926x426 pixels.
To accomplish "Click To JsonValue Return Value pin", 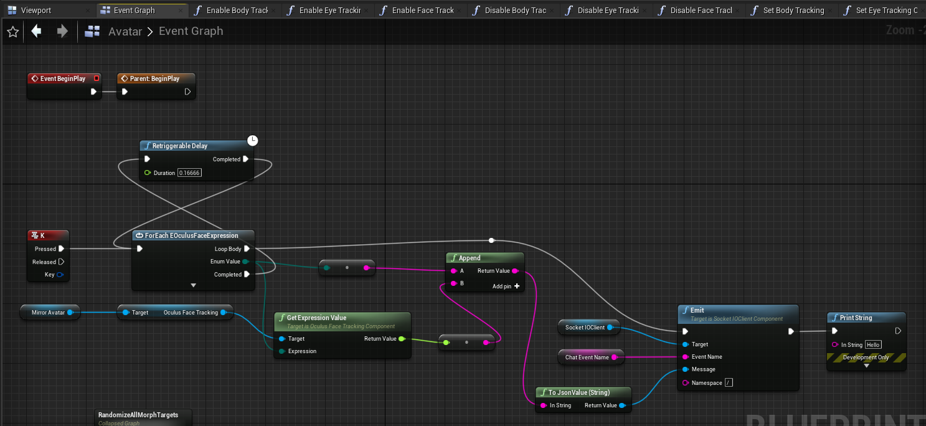I will click(622, 405).
